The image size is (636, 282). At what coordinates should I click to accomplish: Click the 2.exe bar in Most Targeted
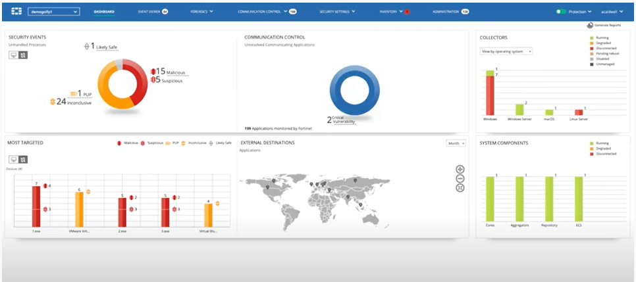pos(122,212)
